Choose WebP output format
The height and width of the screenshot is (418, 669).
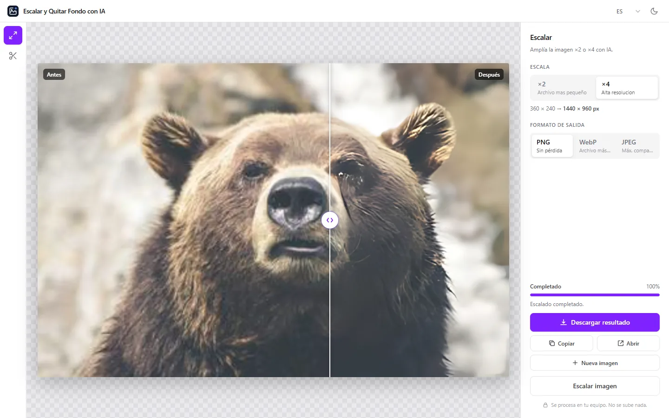click(595, 146)
